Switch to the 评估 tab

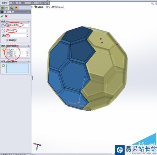point(32,3)
